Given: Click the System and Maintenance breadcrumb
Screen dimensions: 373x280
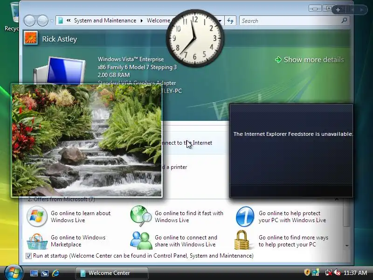Looking at the screenshot, I should point(105,21).
